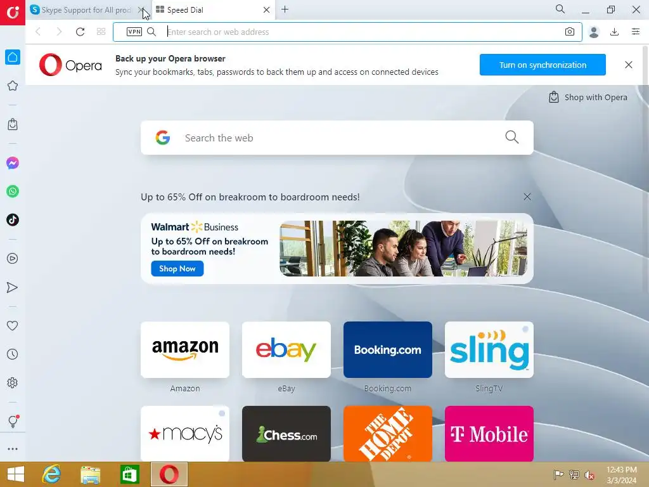Open the Downloads icon in toolbar

click(615, 32)
